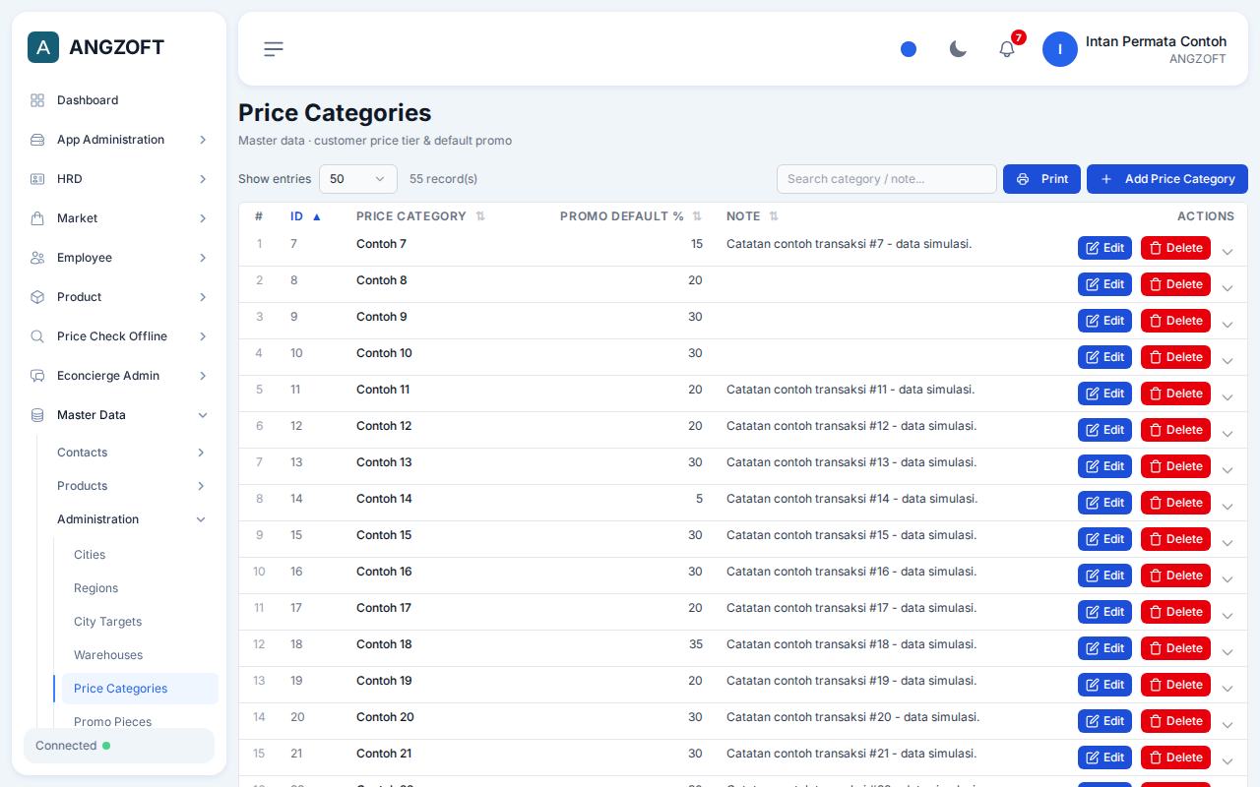Go to City Targets page
Screen dimensions: 1260x787
point(107,622)
